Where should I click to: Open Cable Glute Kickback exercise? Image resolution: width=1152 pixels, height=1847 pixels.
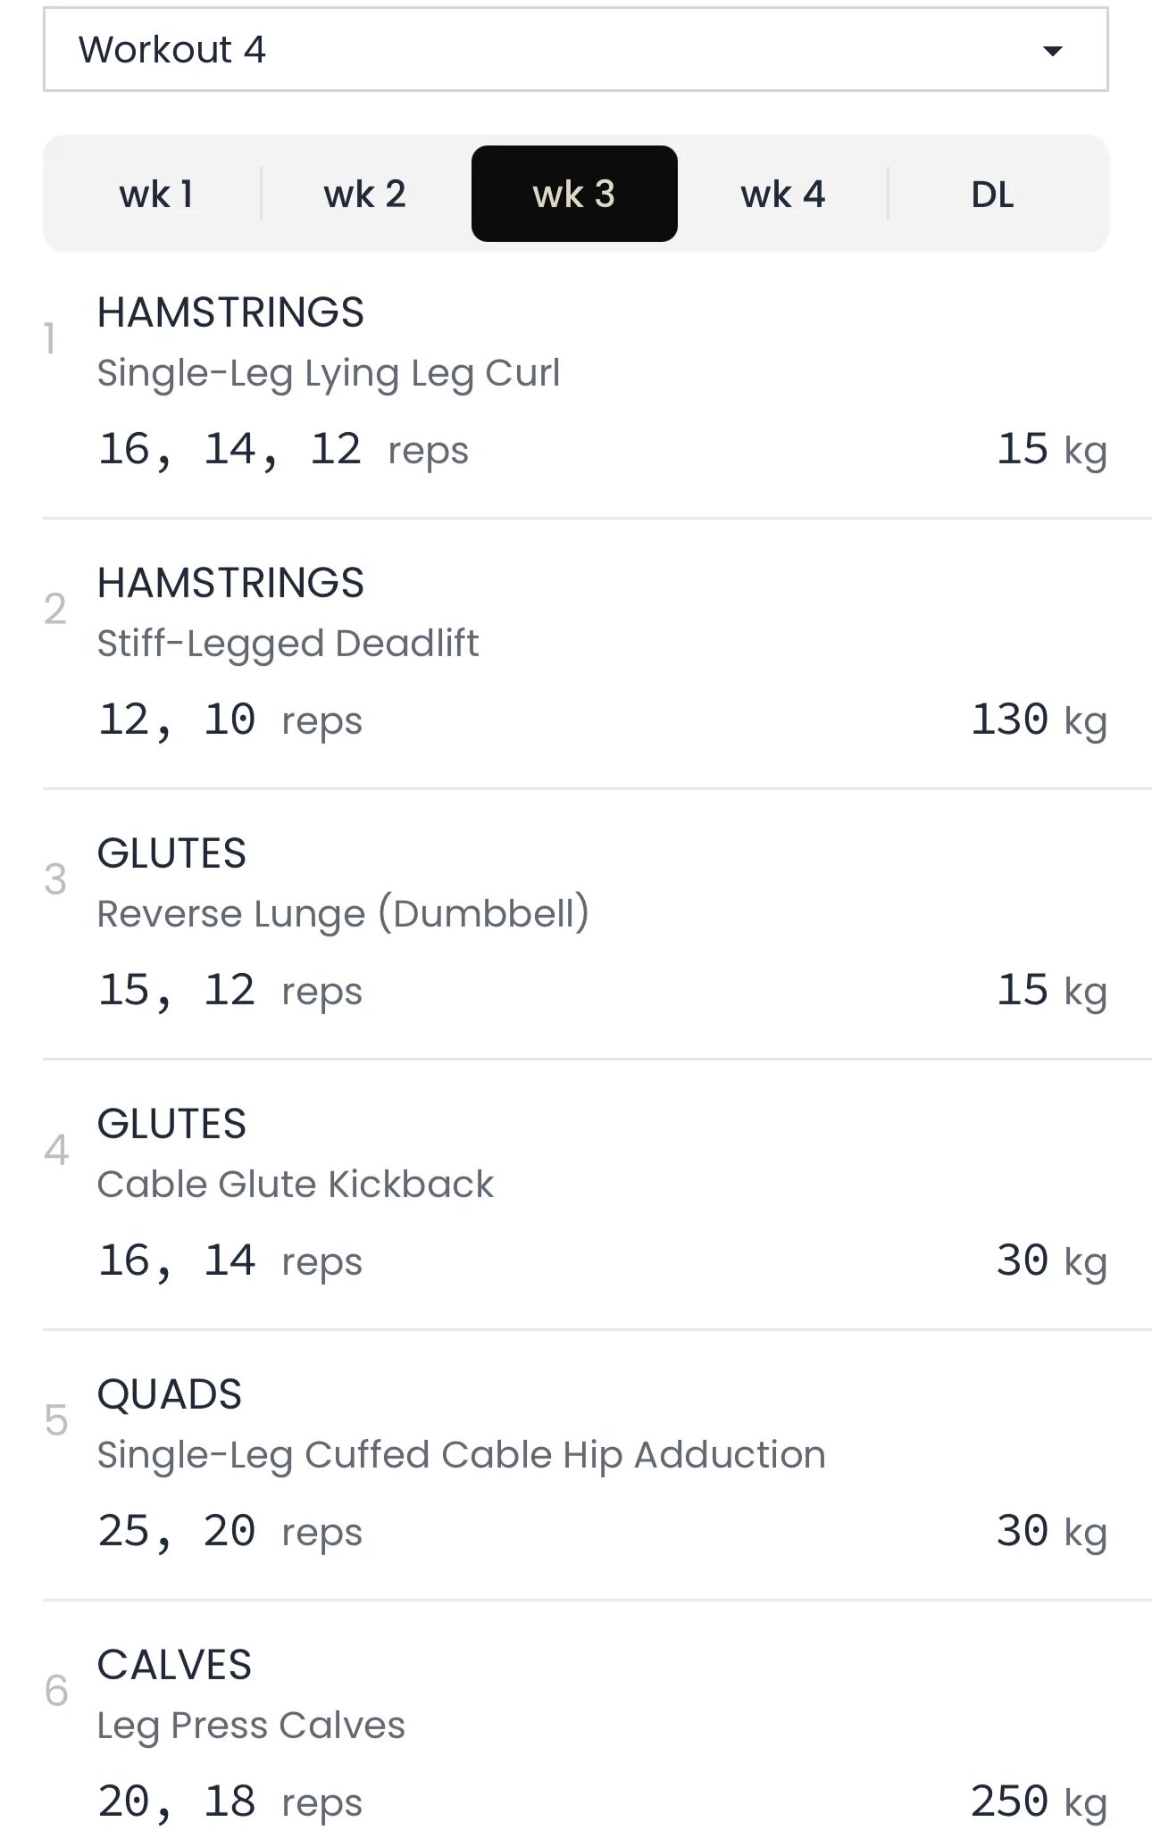(x=295, y=1185)
